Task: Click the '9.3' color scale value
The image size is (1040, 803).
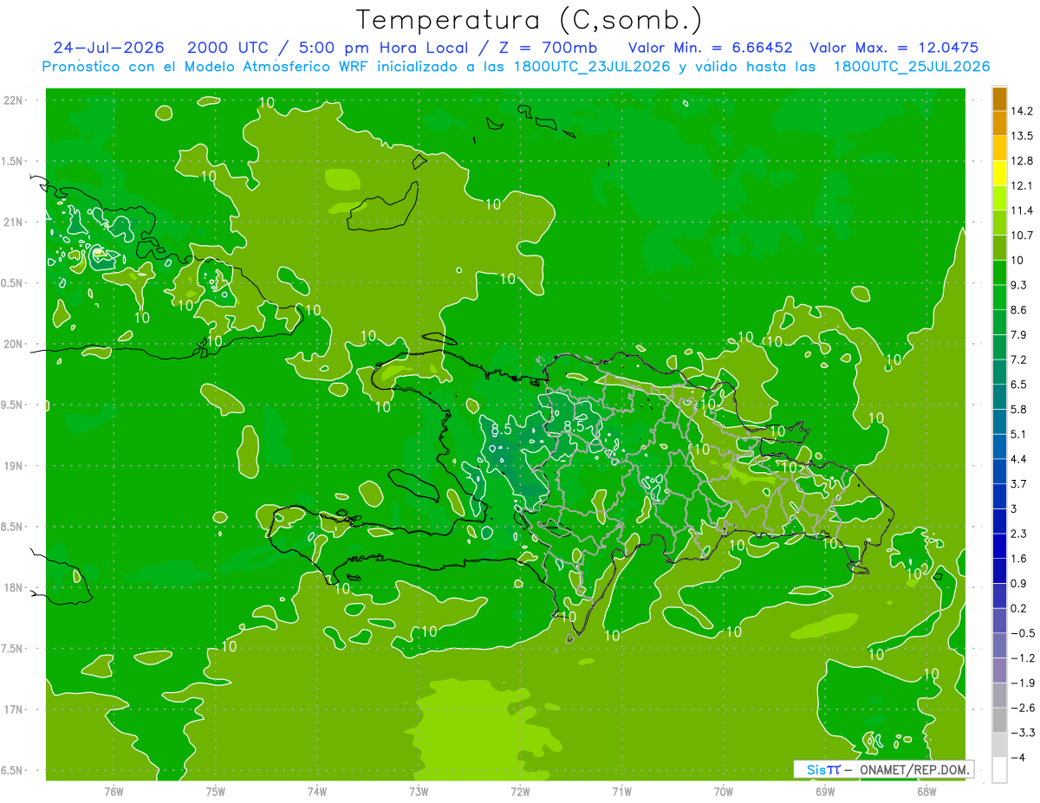Action: click(1019, 285)
